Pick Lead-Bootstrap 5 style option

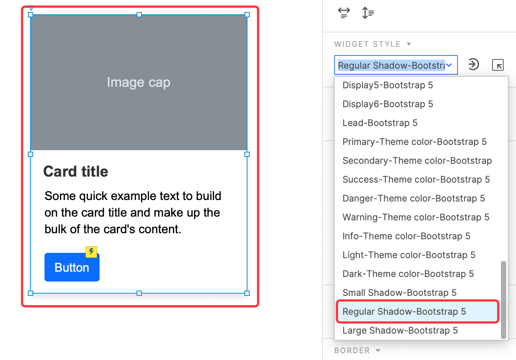[379, 123]
